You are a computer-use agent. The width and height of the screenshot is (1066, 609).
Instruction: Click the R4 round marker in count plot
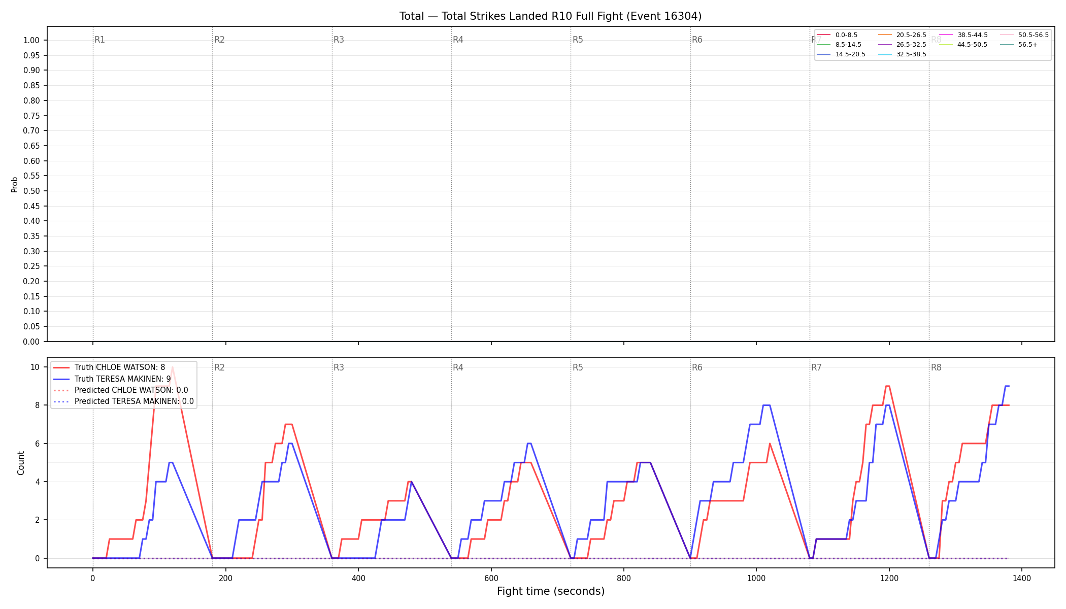click(458, 367)
